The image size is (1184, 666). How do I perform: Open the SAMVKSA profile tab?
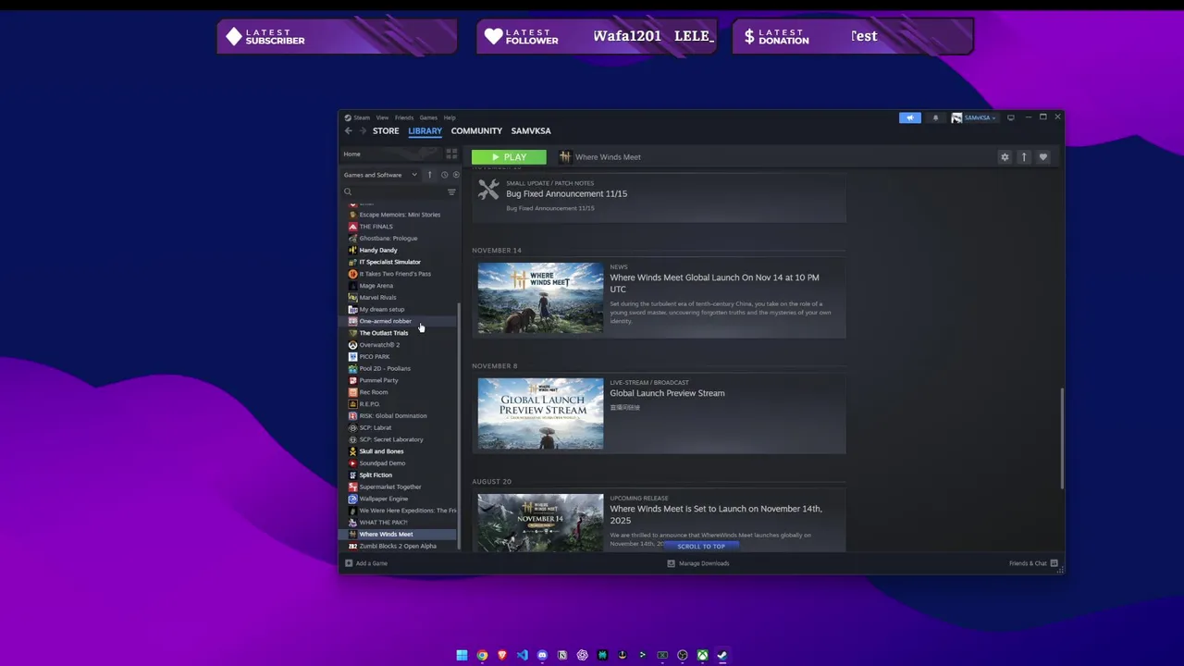[x=531, y=131]
